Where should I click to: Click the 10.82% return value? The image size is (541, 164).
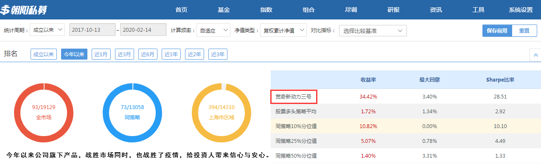click(x=368, y=126)
